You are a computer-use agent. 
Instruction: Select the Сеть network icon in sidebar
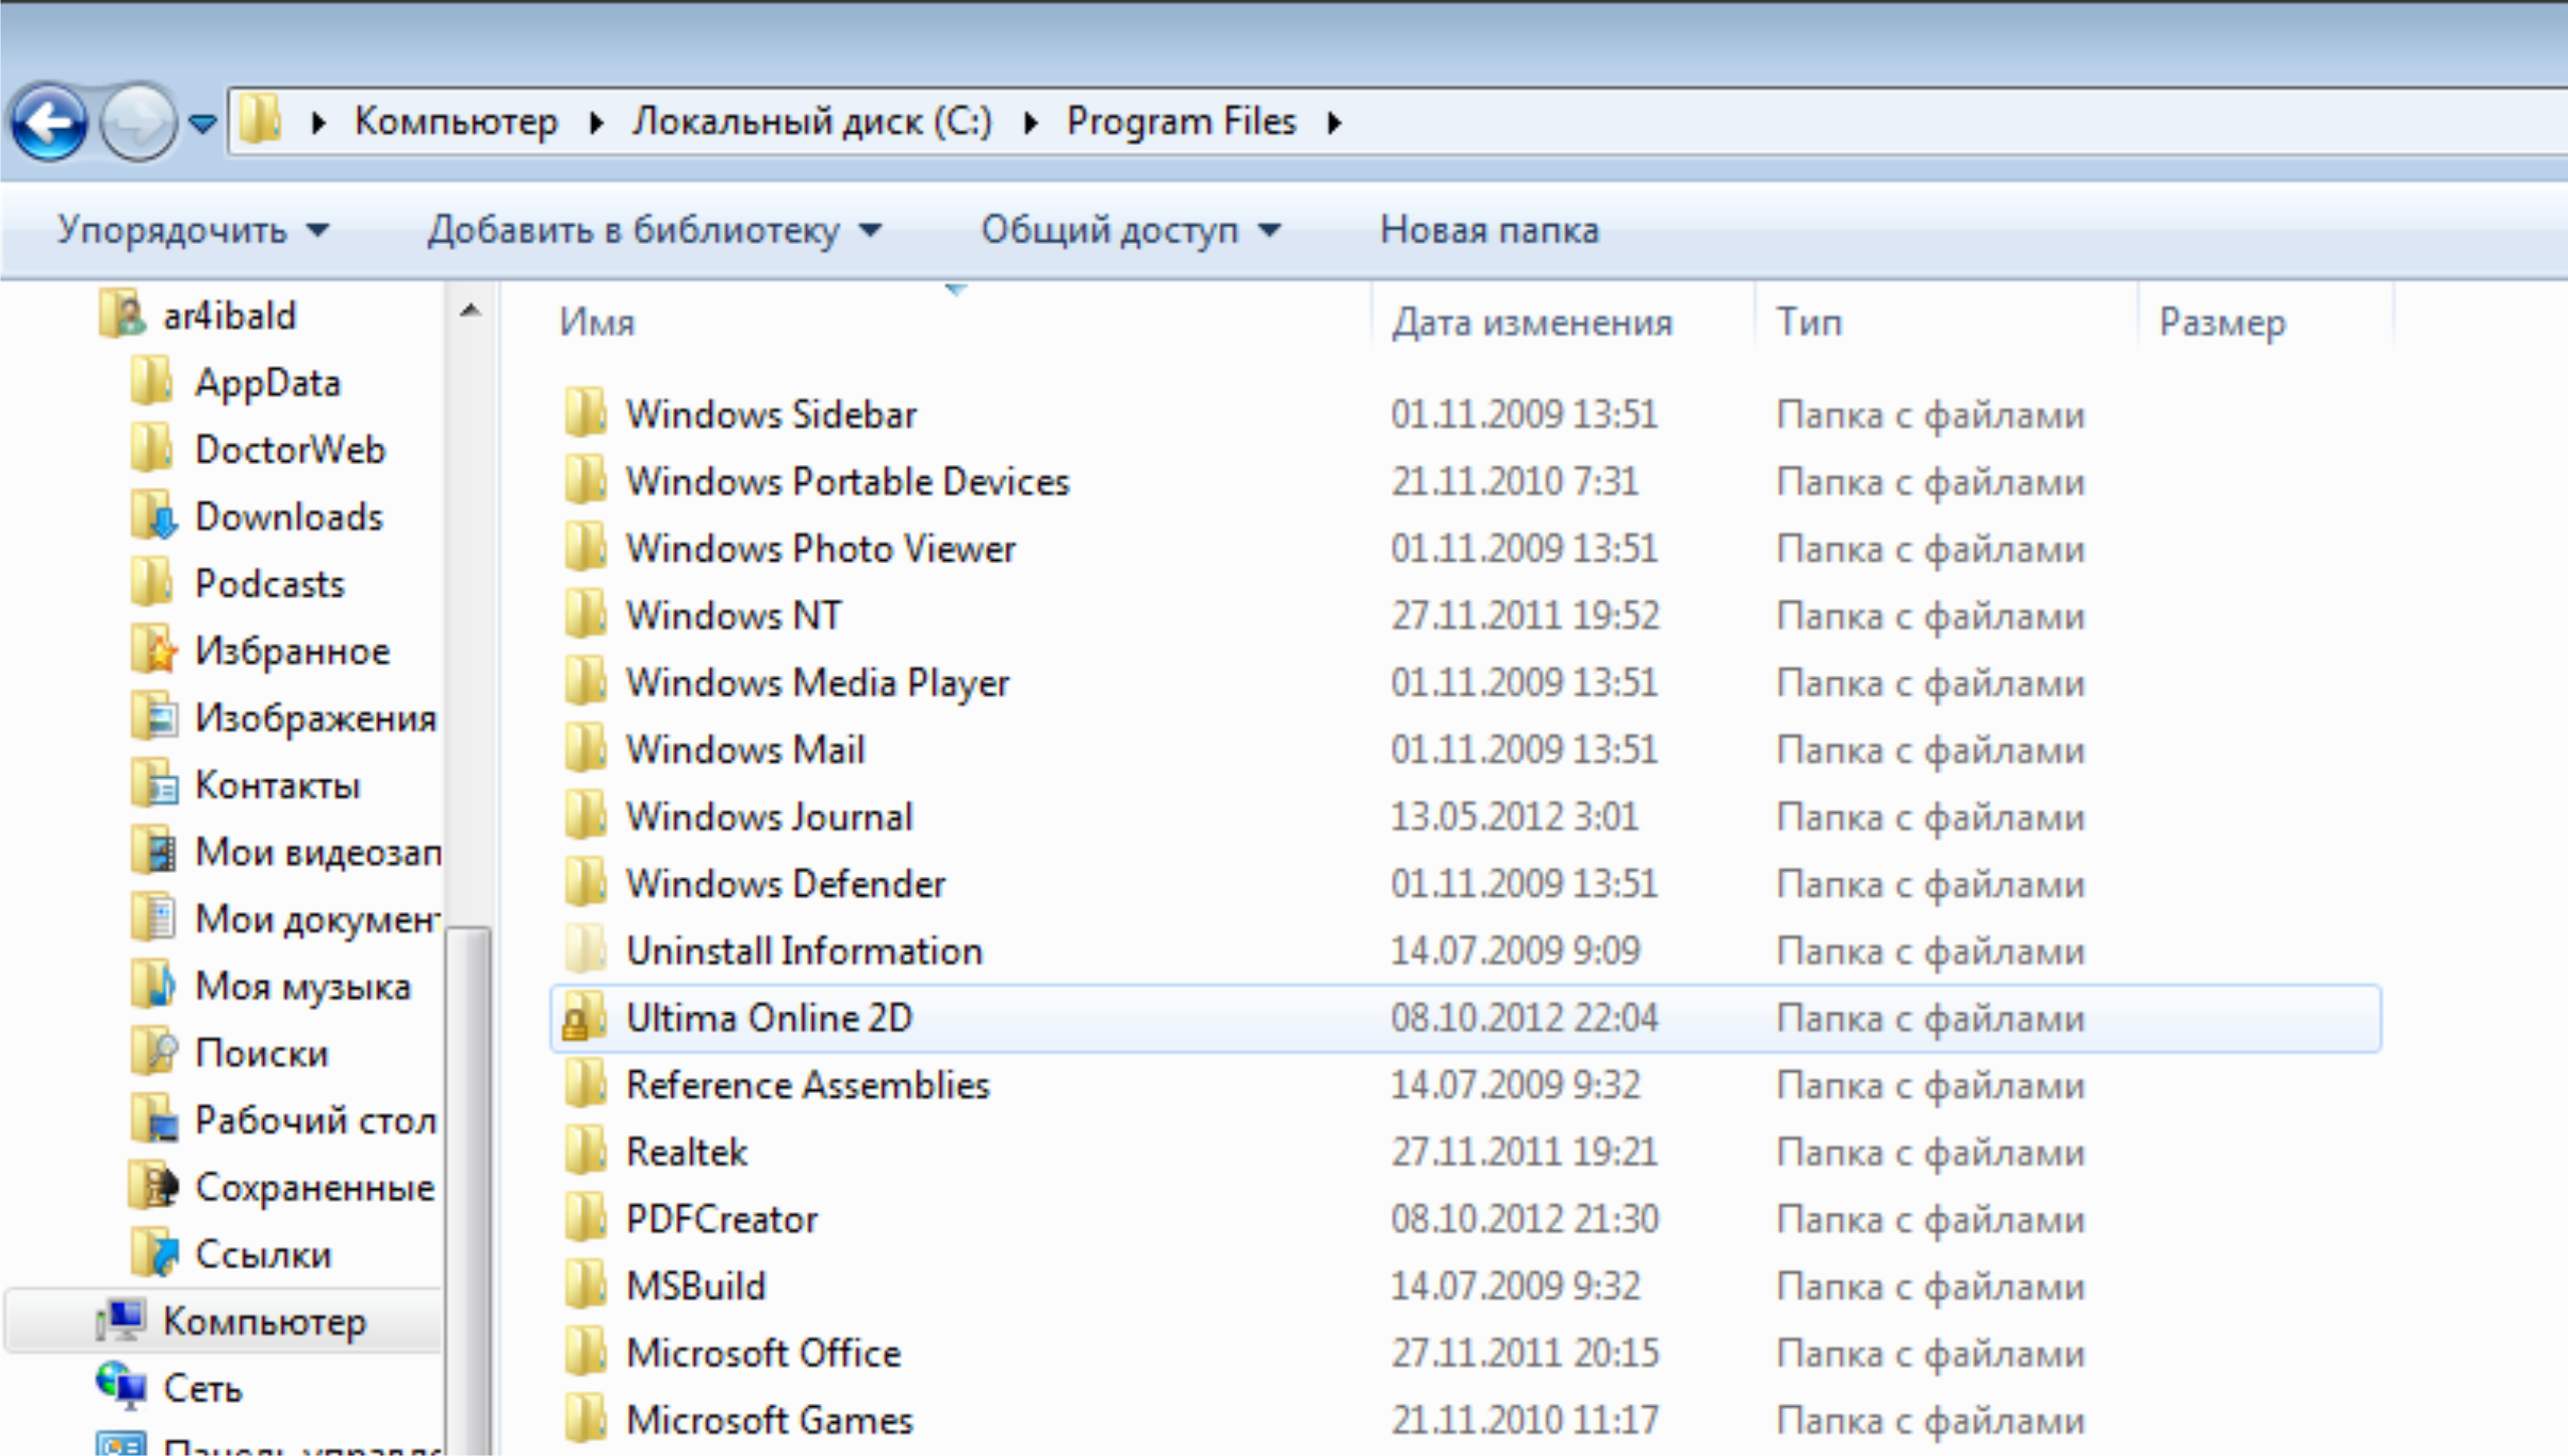point(121,1387)
